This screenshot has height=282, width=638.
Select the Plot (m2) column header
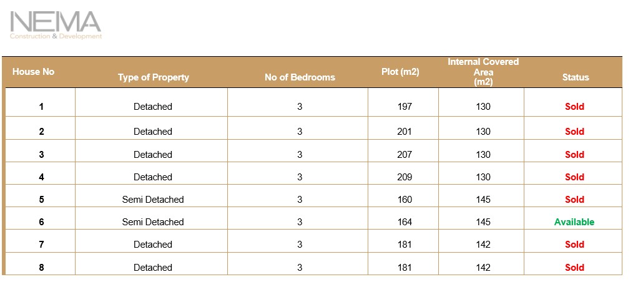(400, 72)
